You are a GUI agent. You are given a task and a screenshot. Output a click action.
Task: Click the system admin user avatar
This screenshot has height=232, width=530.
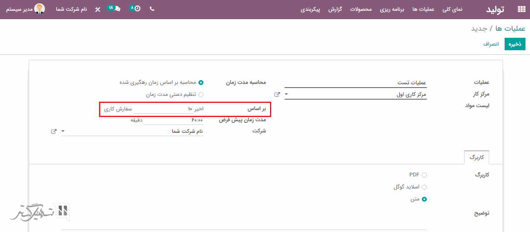coord(40,9)
